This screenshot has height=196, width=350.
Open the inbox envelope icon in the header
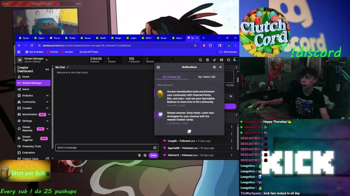[x=221, y=60]
